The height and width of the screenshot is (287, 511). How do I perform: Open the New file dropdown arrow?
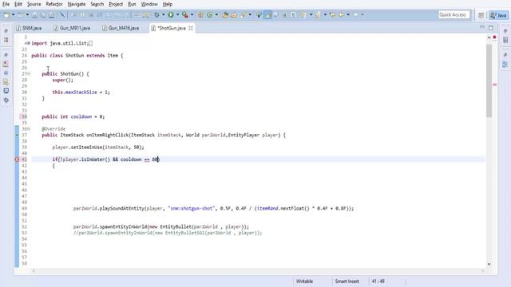(13, 15)
